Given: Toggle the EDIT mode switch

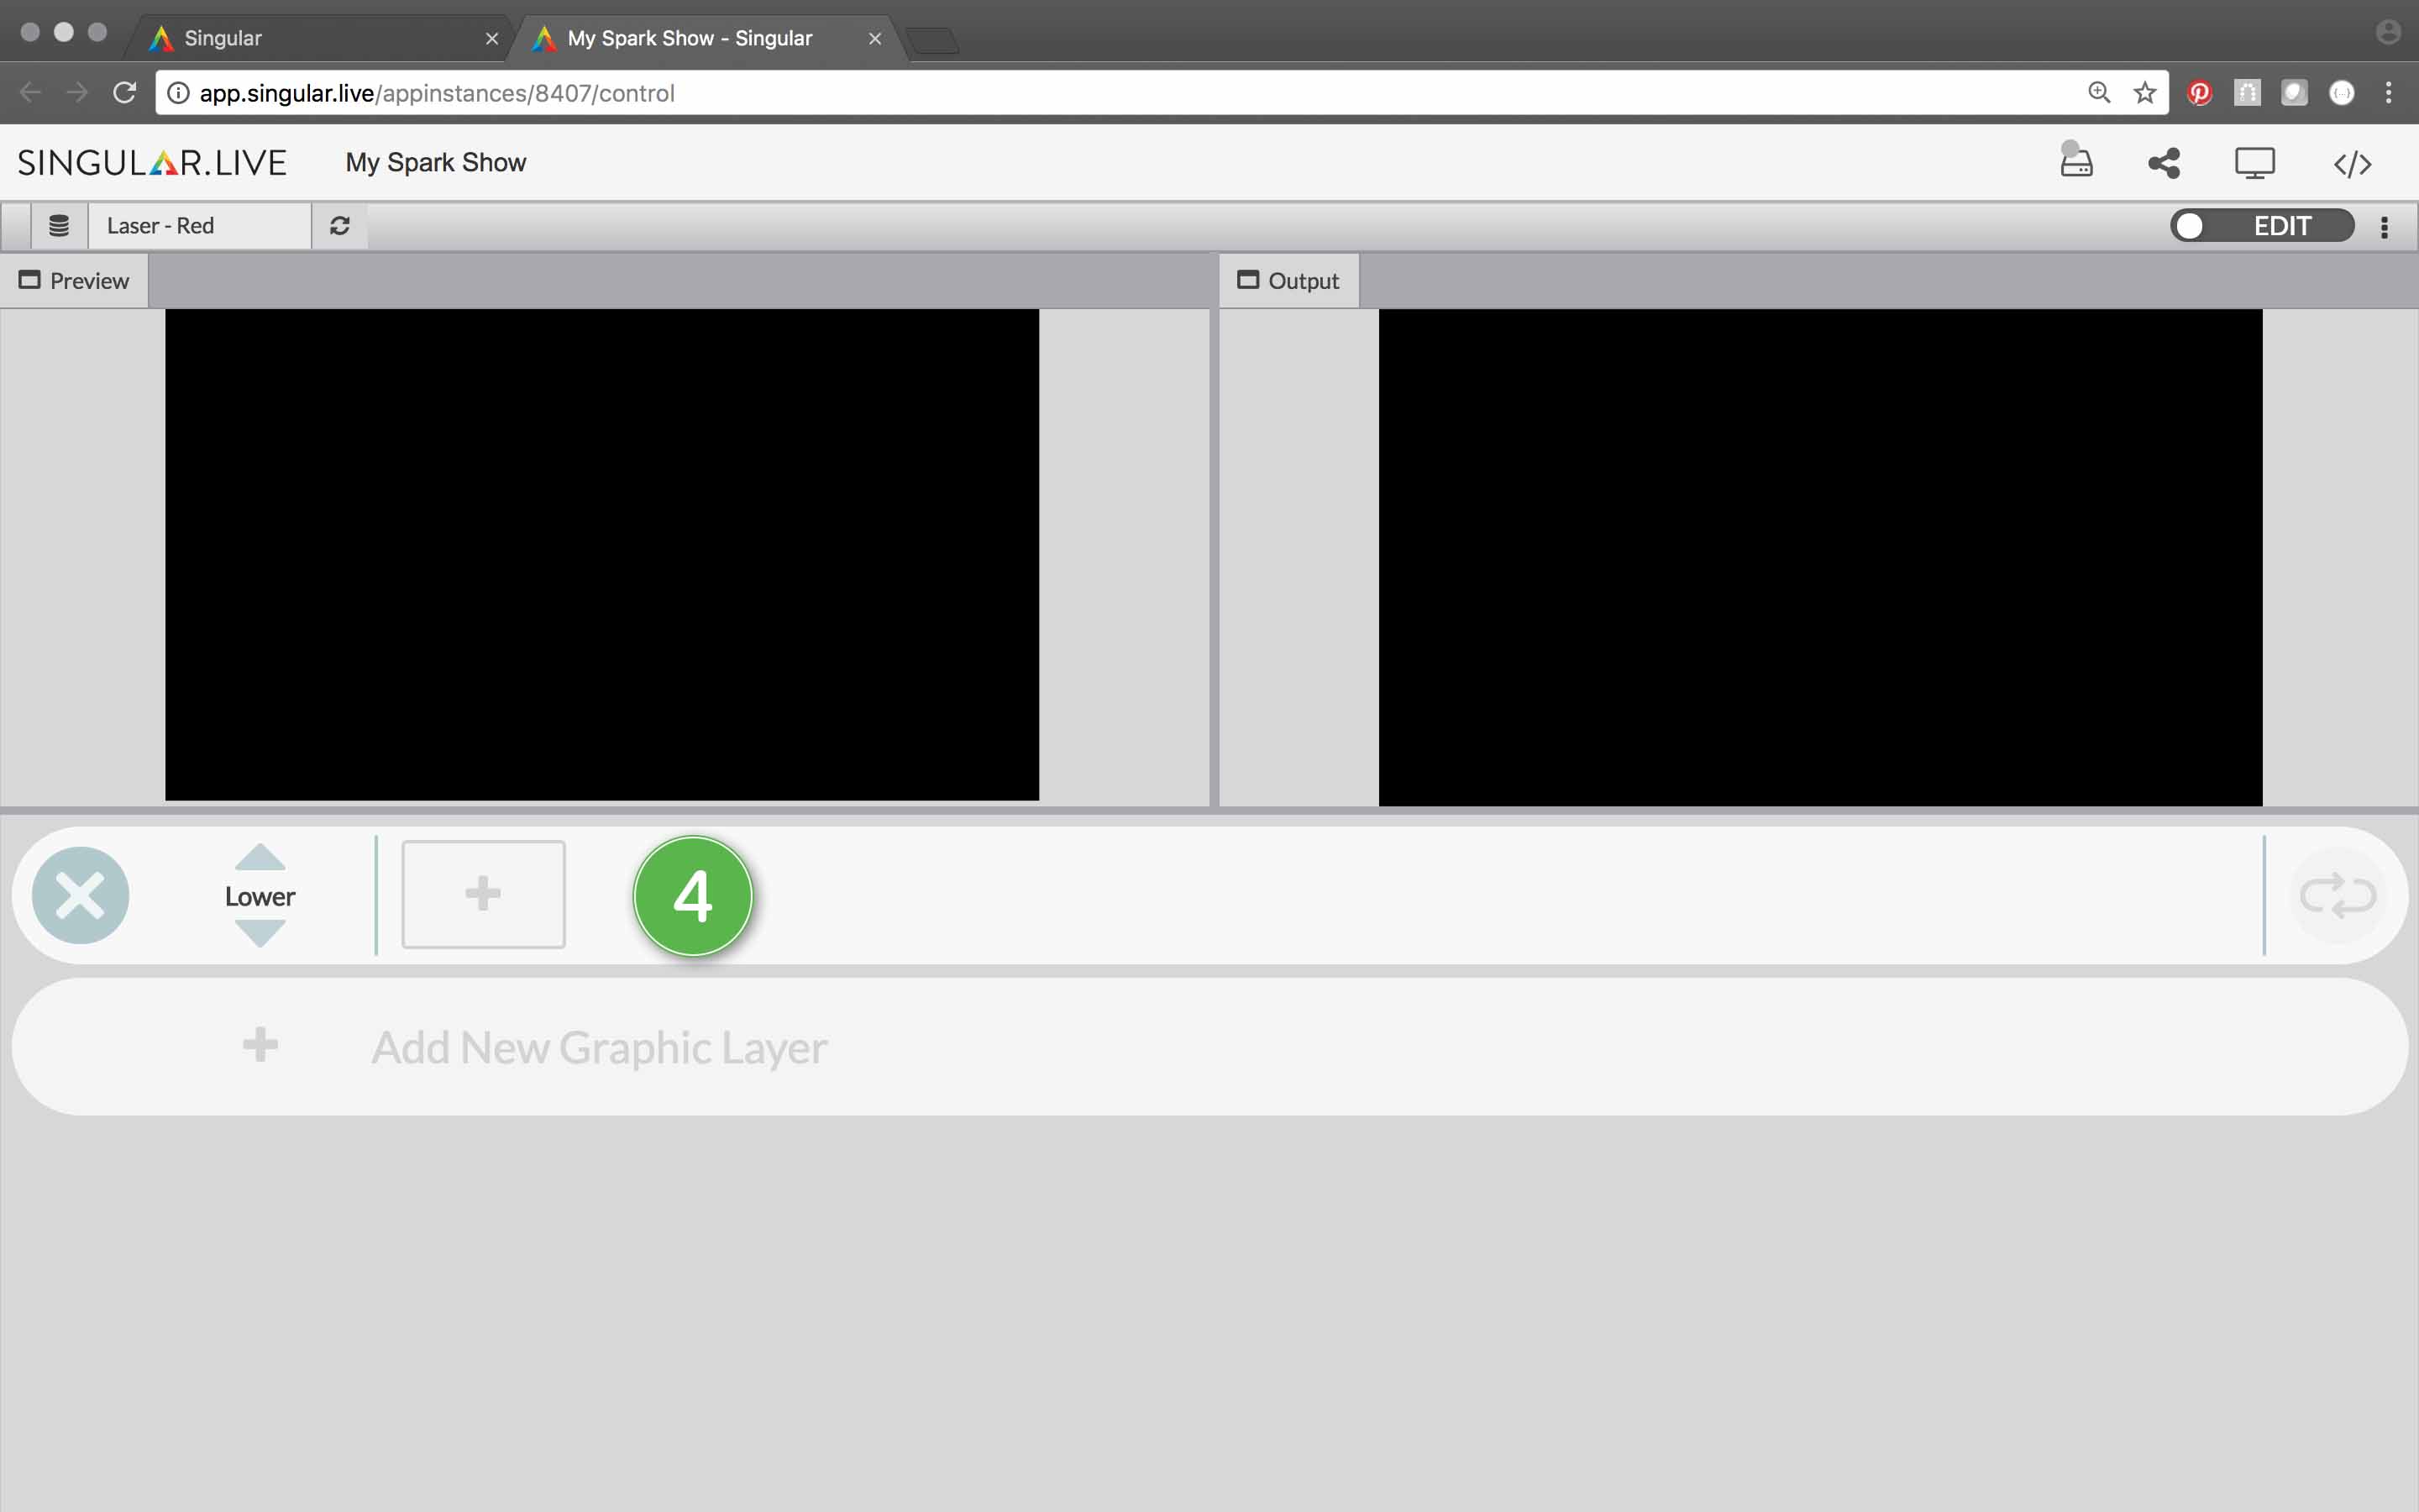Looking at the screenshot, I should pos(2262,226).
